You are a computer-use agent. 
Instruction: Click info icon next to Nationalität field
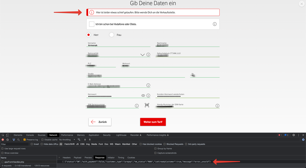pos(148,54)
